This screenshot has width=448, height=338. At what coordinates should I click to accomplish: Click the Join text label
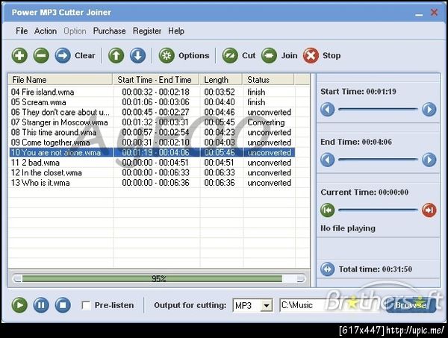click(289, 55)
